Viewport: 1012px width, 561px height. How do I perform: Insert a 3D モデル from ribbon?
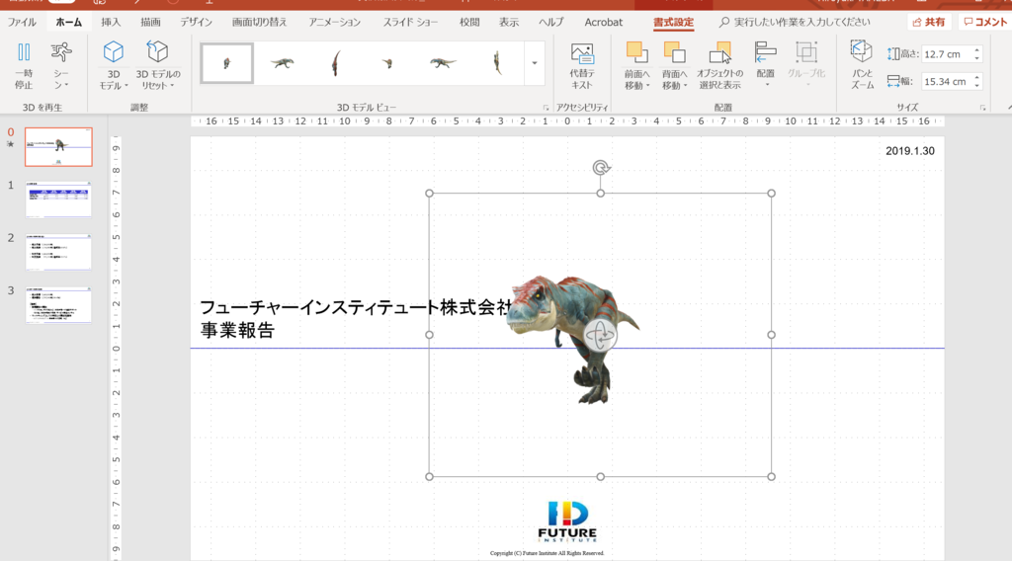coord(114,66)
